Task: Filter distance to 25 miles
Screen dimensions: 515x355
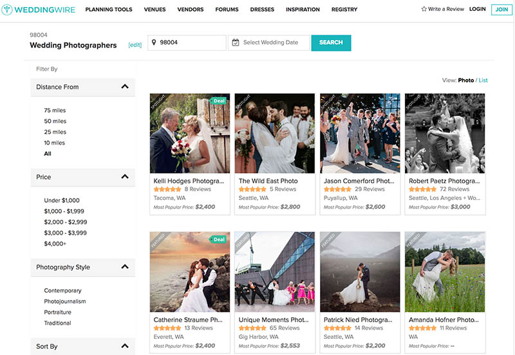Action: point(55,132)
